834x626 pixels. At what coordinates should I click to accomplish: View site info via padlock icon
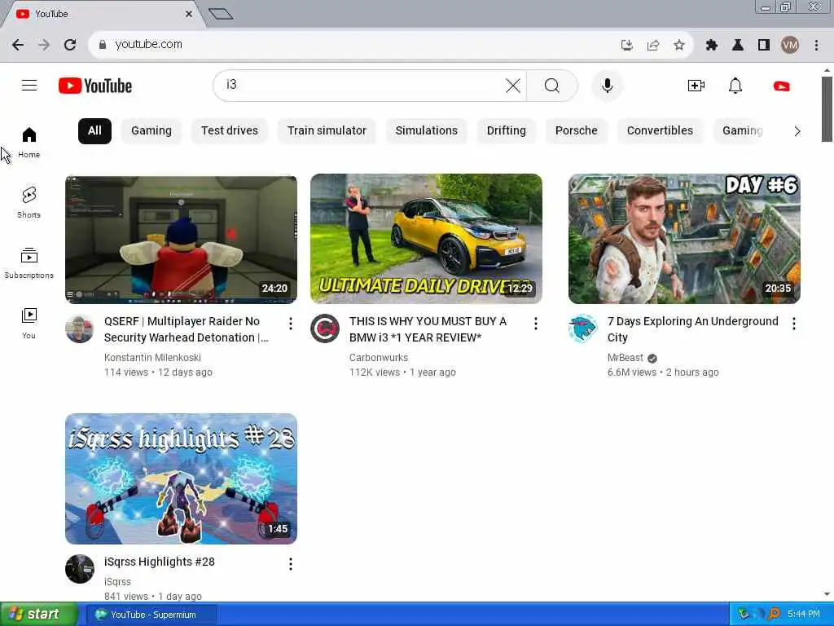[103, 45]
